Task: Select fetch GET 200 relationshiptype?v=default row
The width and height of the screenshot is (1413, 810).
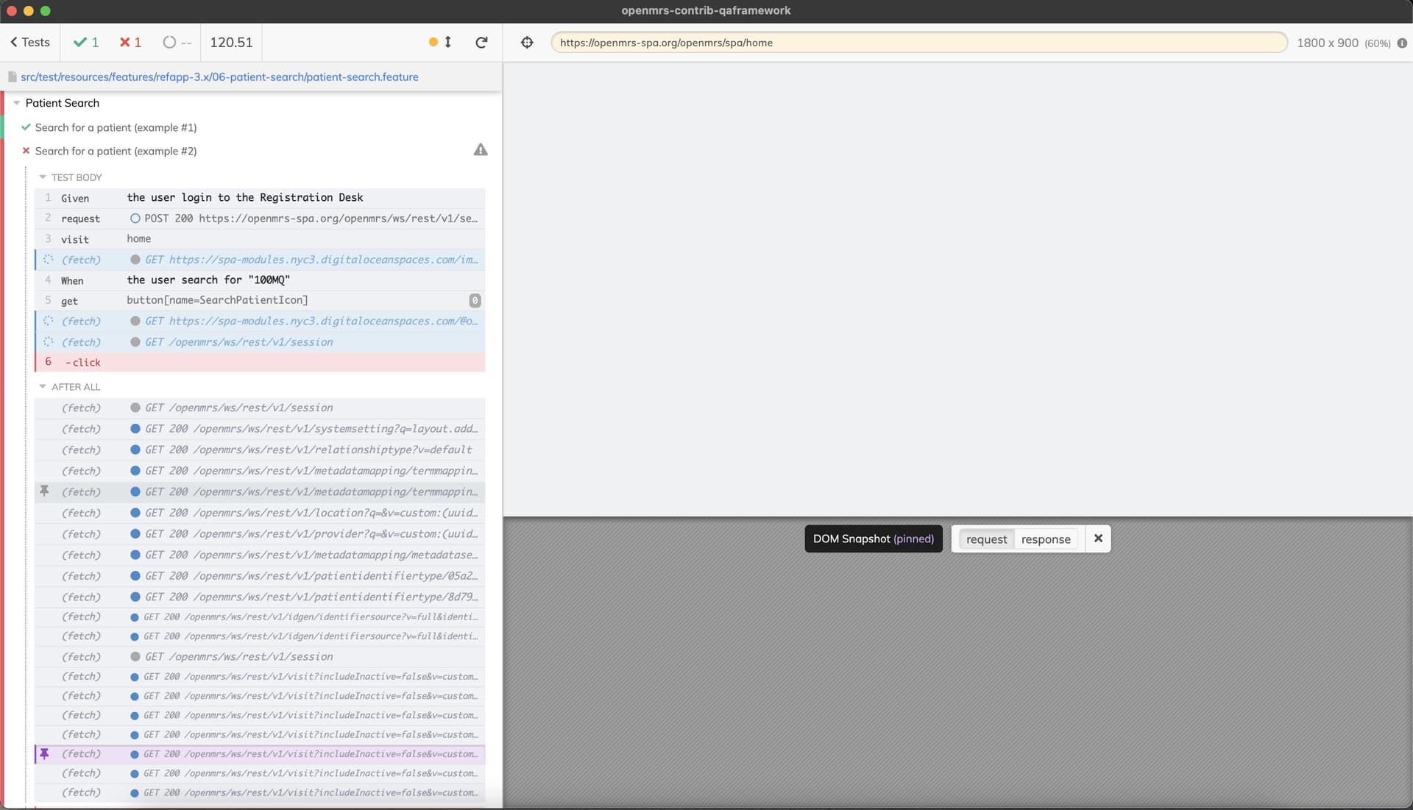Action: (x=260, y=450)
